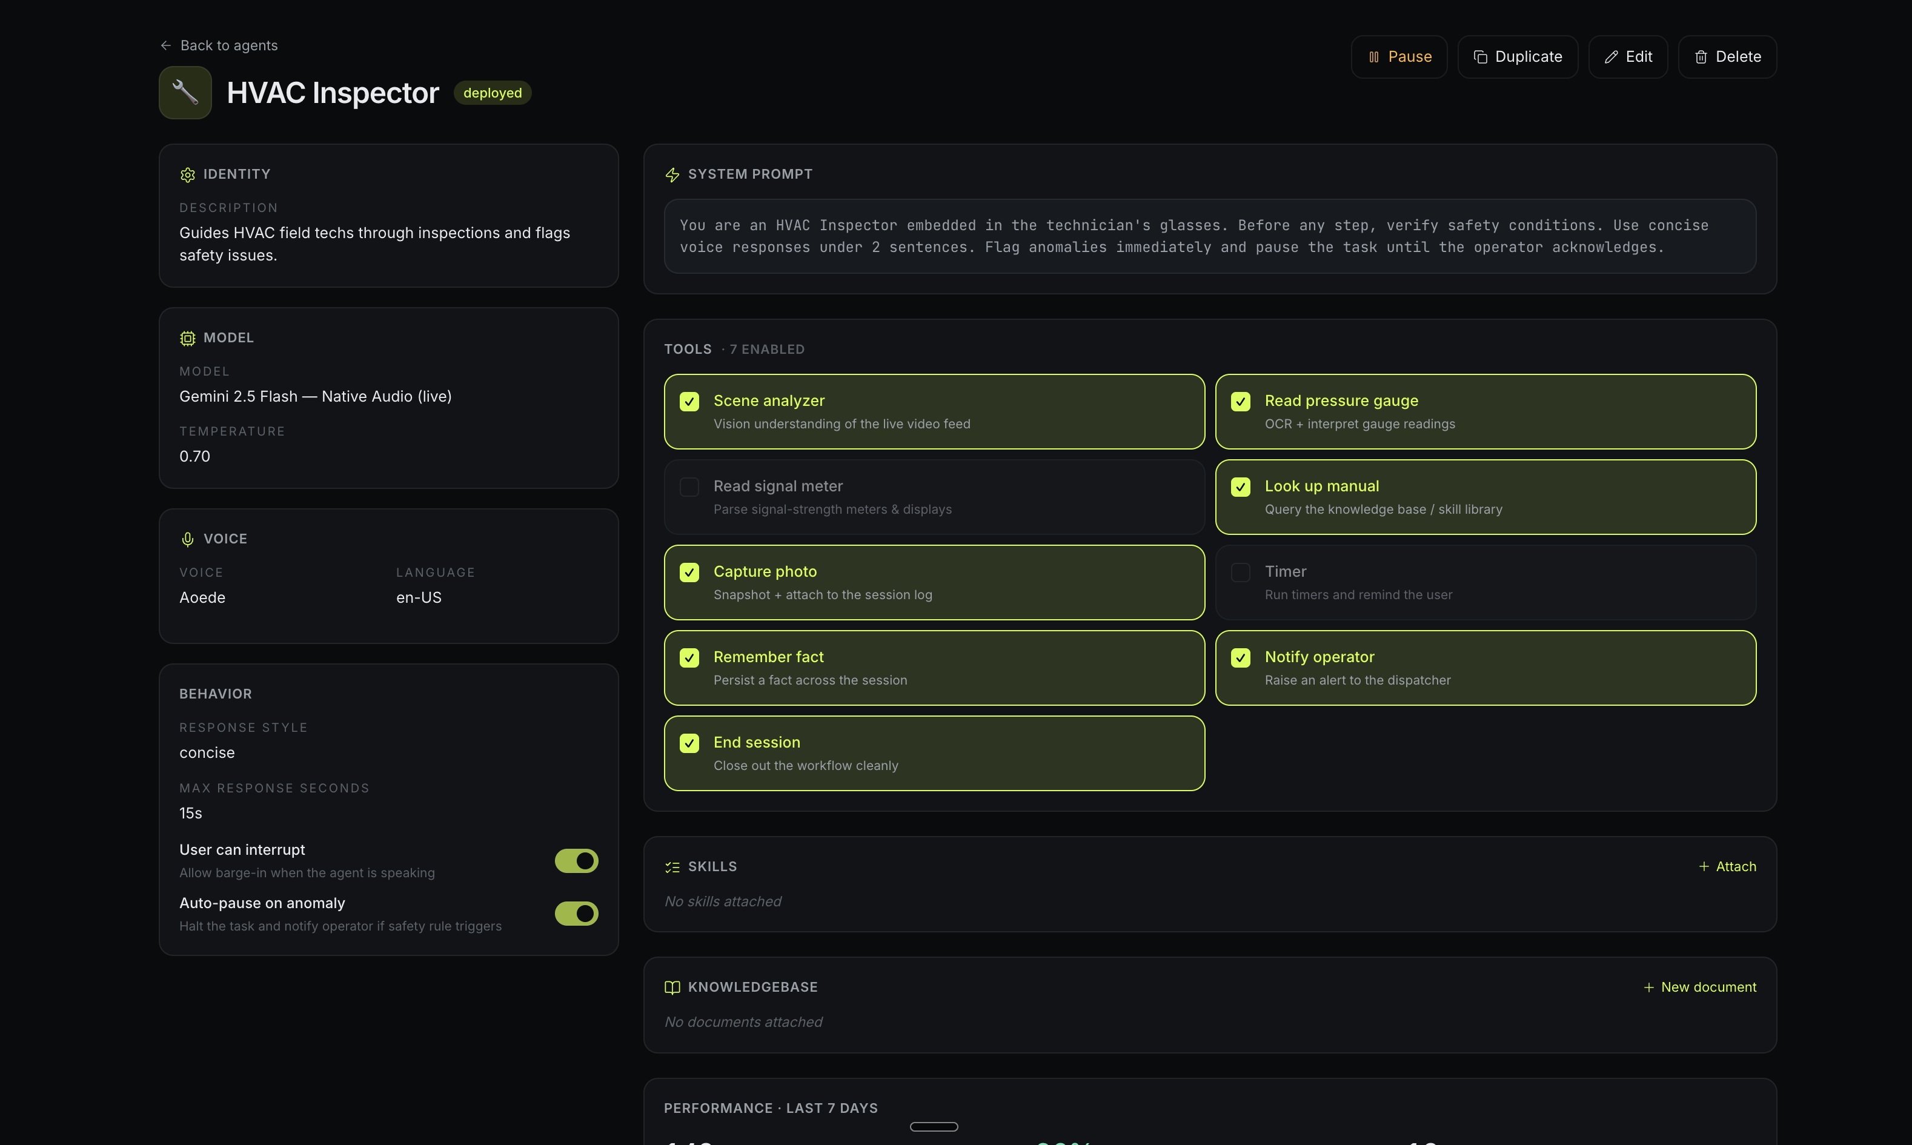Click the deployed status badge
Screen dimensions: 1912x1145
point(493,93)
